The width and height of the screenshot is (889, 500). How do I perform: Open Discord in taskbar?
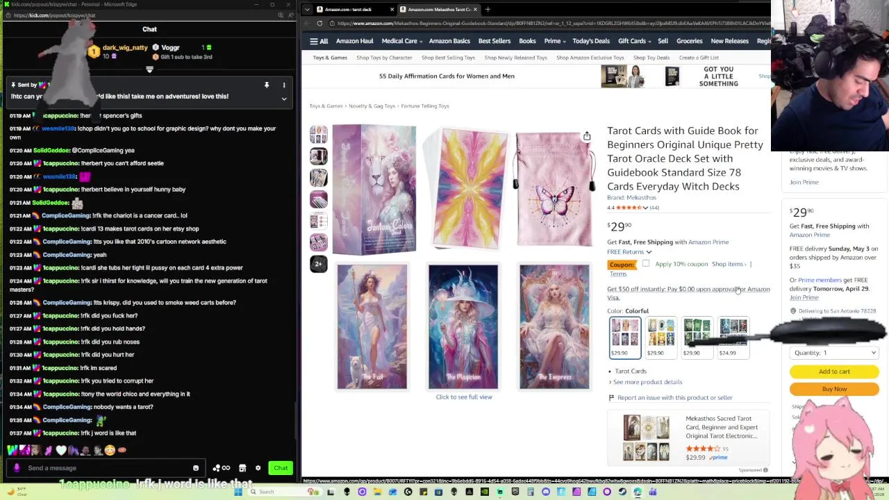click(546, 492)
